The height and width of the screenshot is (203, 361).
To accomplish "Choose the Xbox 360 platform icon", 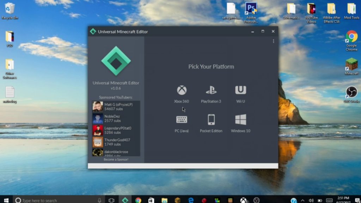I will (182, 90).
